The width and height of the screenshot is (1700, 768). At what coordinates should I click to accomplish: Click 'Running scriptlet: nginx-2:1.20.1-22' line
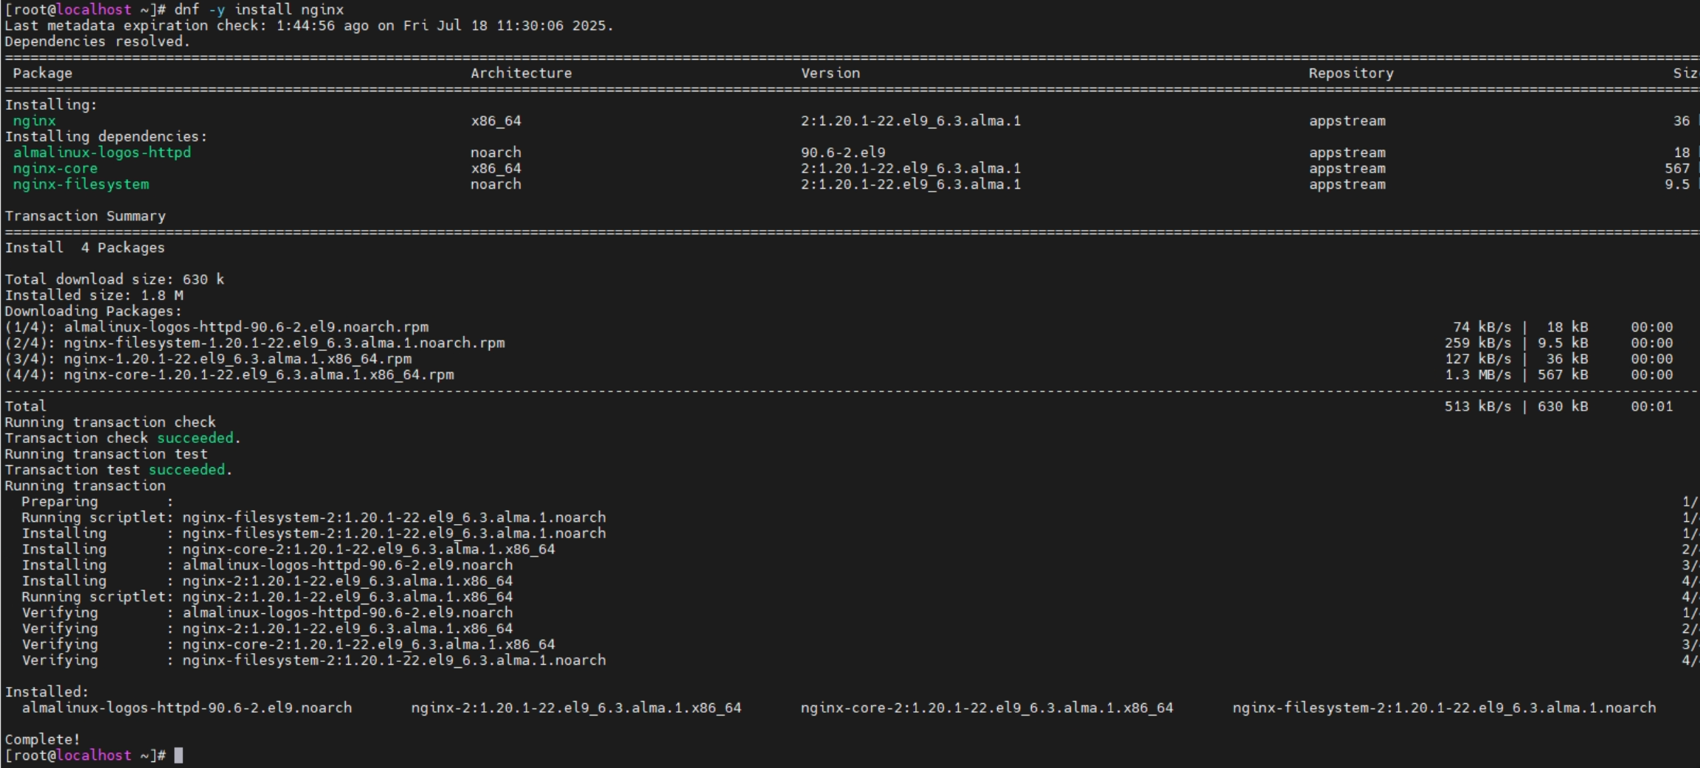(x=267, y=597)
